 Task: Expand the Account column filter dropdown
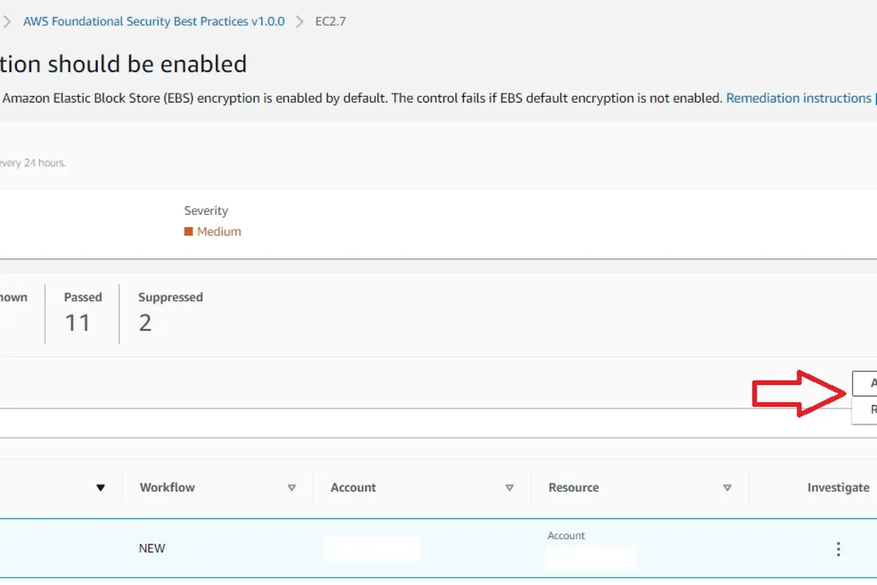(509, 487)
